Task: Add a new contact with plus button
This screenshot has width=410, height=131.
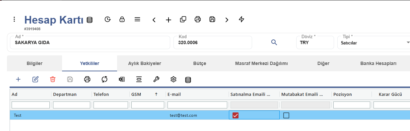Action: click(18, 79)
